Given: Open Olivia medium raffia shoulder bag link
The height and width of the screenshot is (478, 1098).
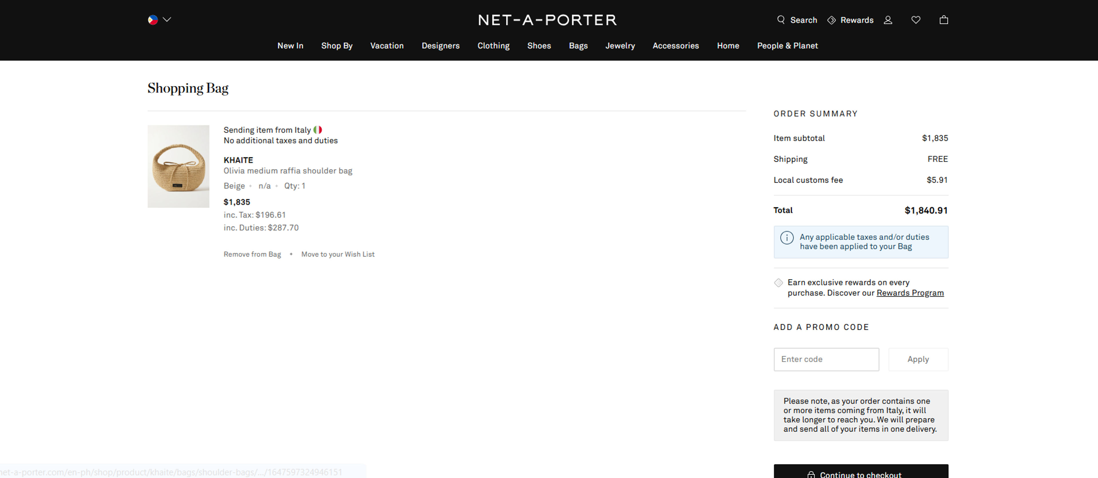Looking at the screenshot, I should 288,170.
